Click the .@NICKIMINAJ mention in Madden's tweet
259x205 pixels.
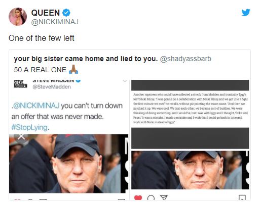(x=36, y=106)
